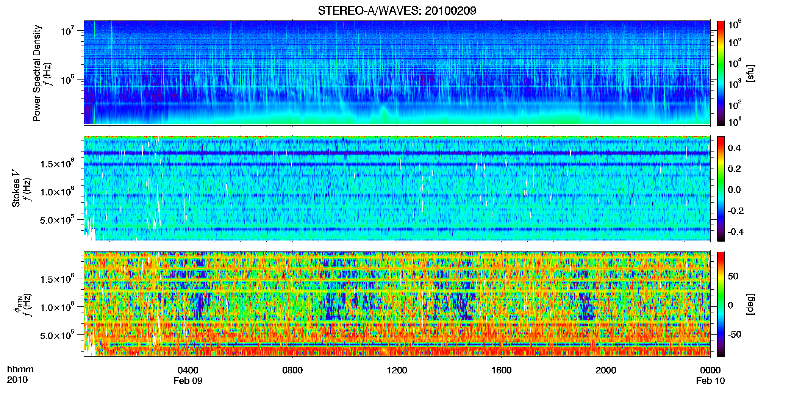
Task: Click the 5.0×10^5 tick on φRTN axis
Action: [x=57, y=335]
